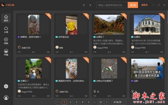Screen dimensions: 168x105
Task: Click the search field at top
Action: click(112, 5)
